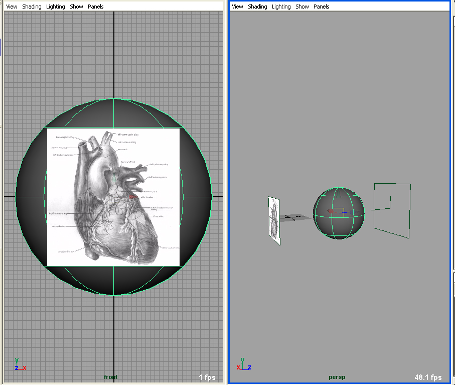Viewport: 455px width, 385px height.
Task: Open the Shading menu in persp panel
Action: [257, 7]
